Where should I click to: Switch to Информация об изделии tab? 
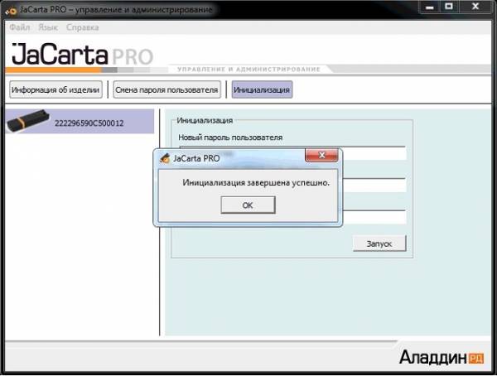click(55, 89)
